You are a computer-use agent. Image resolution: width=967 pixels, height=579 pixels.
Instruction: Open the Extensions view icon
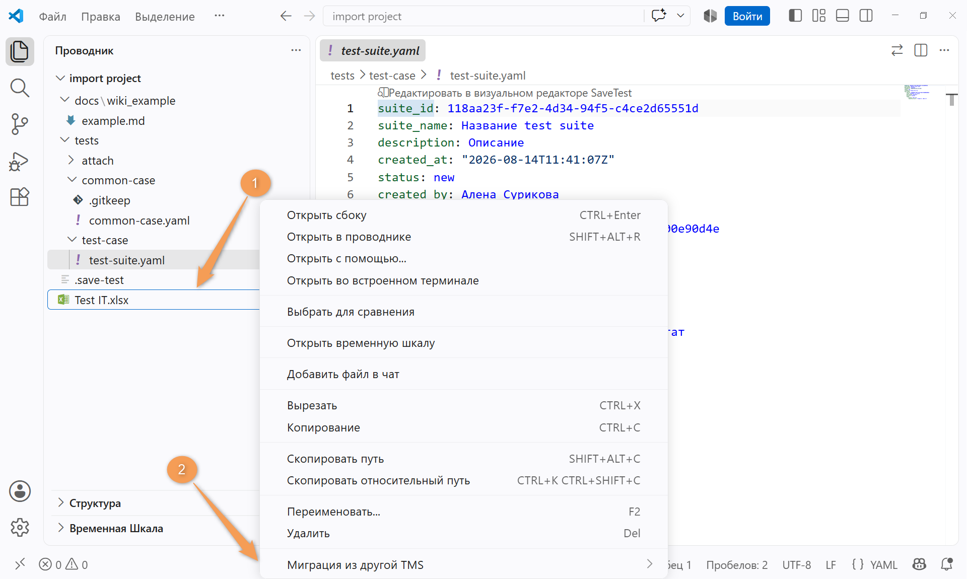(x=20, y=197)
